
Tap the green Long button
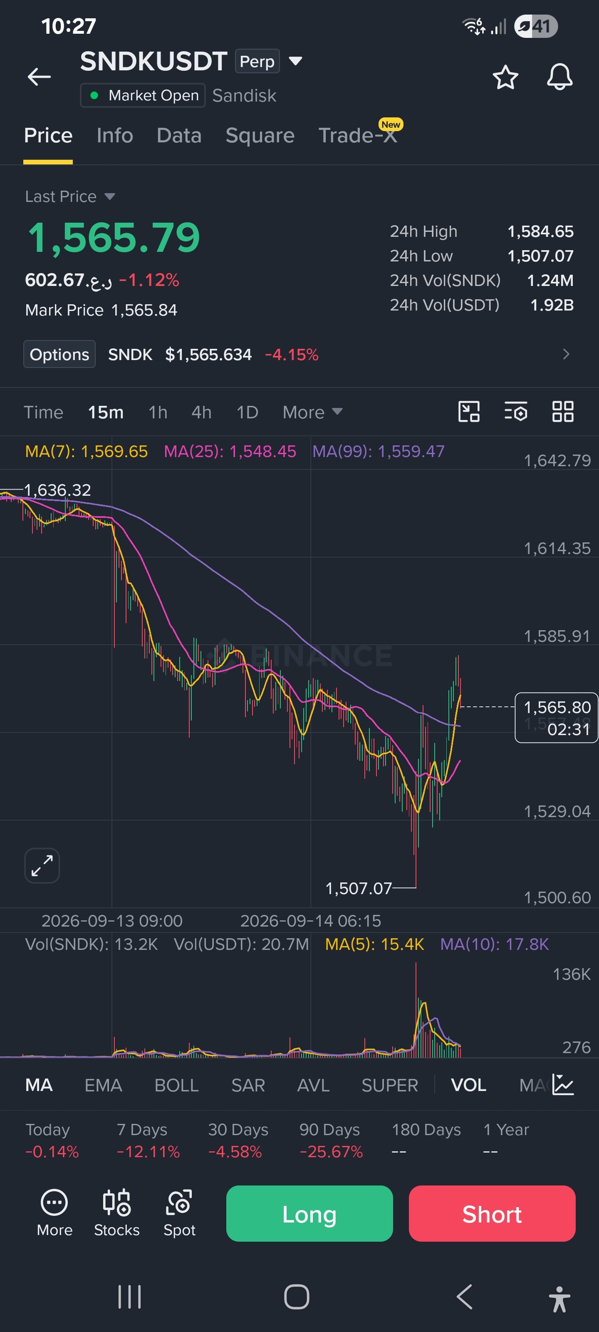(309, 1214)
